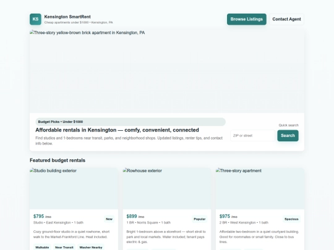
Task: Click the Contact Agent button
Action: coord(286,19)
